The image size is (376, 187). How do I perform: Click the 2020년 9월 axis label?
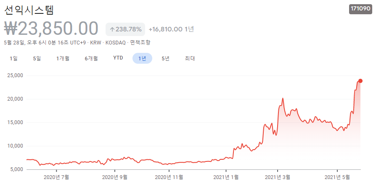pyautogui.click(x=115, y=177)
